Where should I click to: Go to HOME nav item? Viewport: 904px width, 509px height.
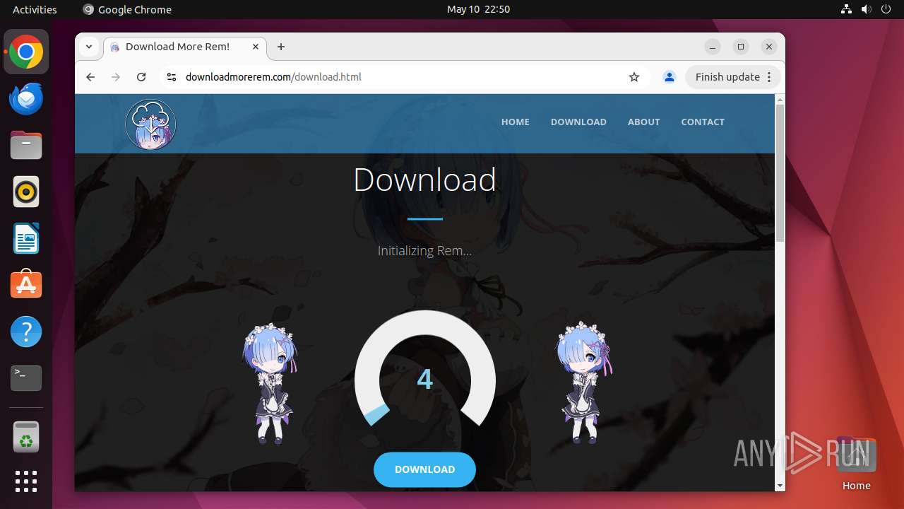coord(516,122)
